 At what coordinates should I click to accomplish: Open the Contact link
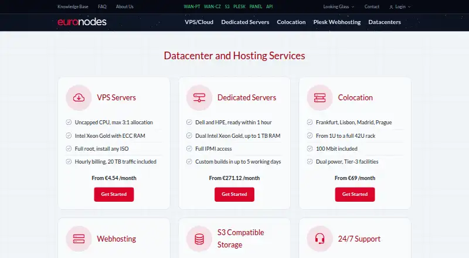[x=372, y=6]
